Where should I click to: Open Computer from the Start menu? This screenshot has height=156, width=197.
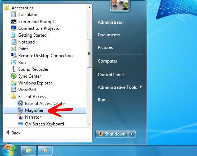pyautogui.click(x=107, y=61)
